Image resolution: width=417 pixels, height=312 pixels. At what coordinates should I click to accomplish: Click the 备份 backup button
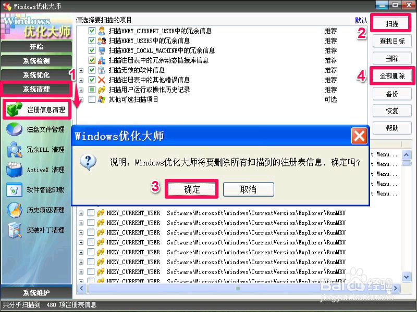tap(392, 94)
